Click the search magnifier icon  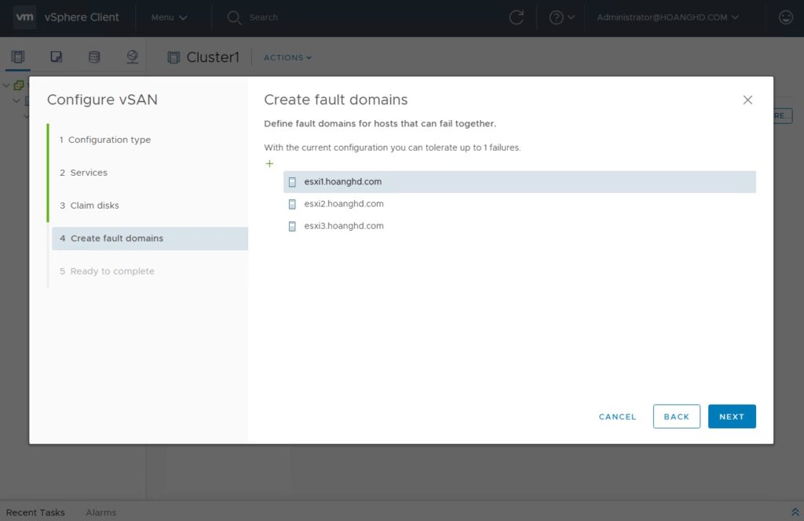(234, 18)
